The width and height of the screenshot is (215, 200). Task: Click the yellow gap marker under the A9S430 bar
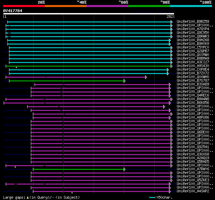tap(16, 67)
